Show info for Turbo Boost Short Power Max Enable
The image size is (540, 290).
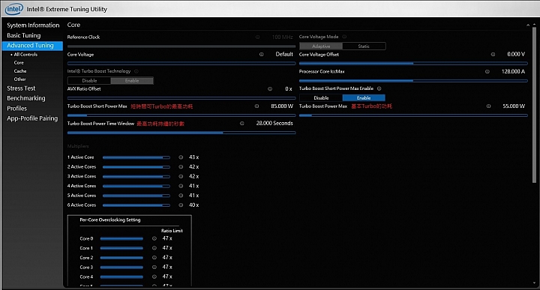[379, 88]
